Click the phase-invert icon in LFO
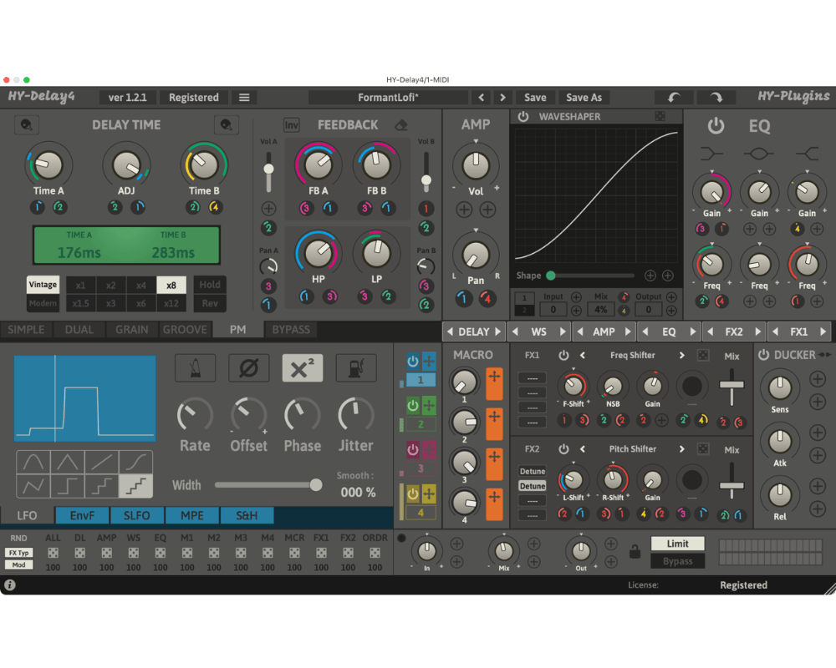The width and height of the screenshot is (836, 668). click(x=248, y=368)
